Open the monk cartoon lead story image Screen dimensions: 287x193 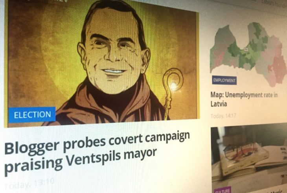pos(102,63)
